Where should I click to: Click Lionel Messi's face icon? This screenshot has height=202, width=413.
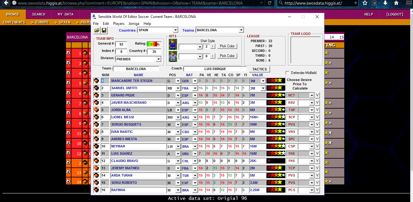pyautogui.click(x=96, y=117)
